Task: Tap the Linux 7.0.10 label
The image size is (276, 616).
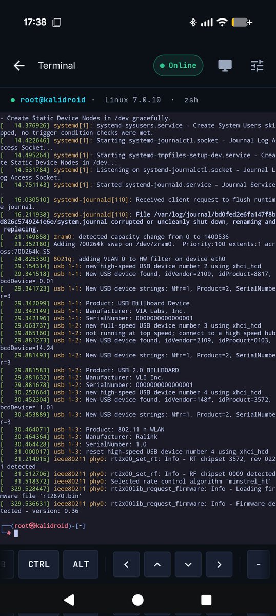Action: tap(133, 100)
